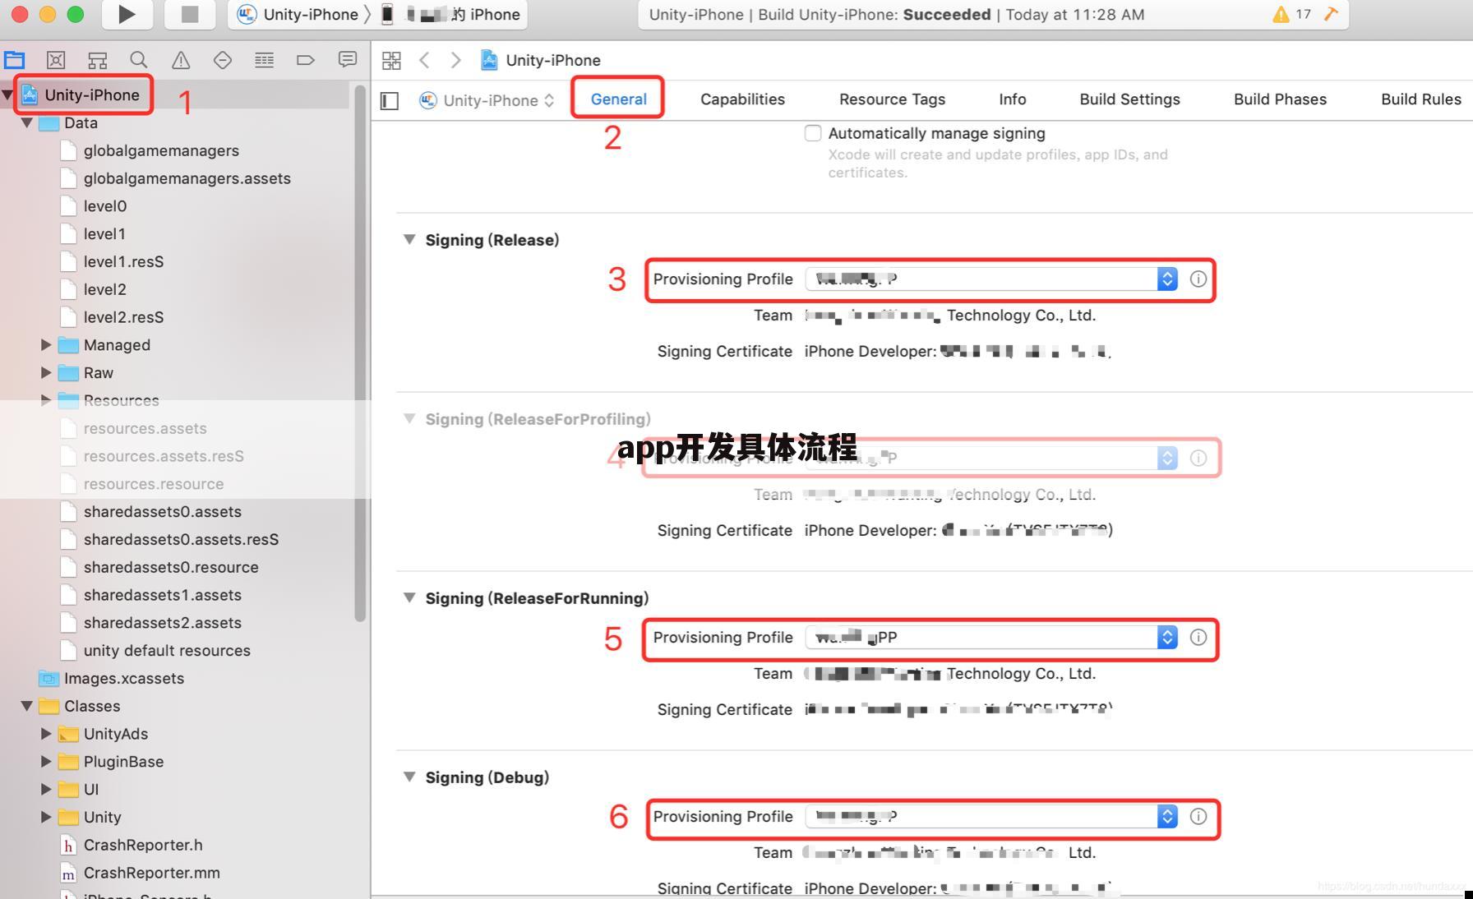This screenshot has width=1473, height=899.
Task: Select unity default resources file
Action: click(x=167, y=650)
